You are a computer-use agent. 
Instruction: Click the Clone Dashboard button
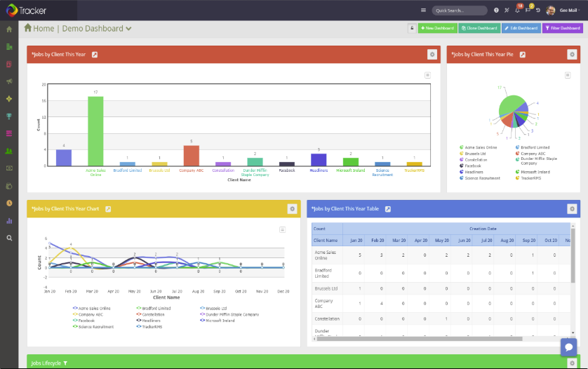pos(479,28)
